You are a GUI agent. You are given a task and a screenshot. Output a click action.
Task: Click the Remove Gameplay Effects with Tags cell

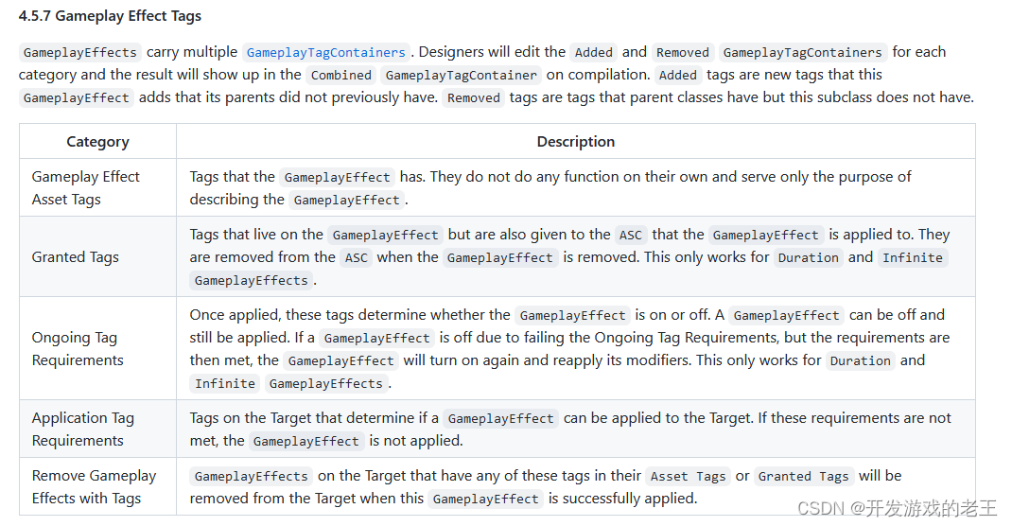(98, 486)
